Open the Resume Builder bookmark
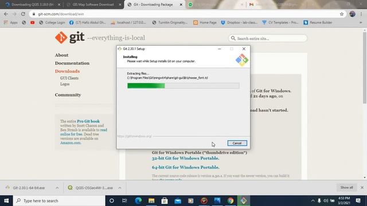 (318, 23)
